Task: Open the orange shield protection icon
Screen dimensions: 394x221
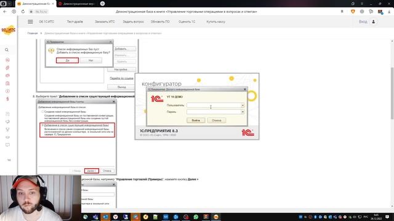Action: (353, 12)
